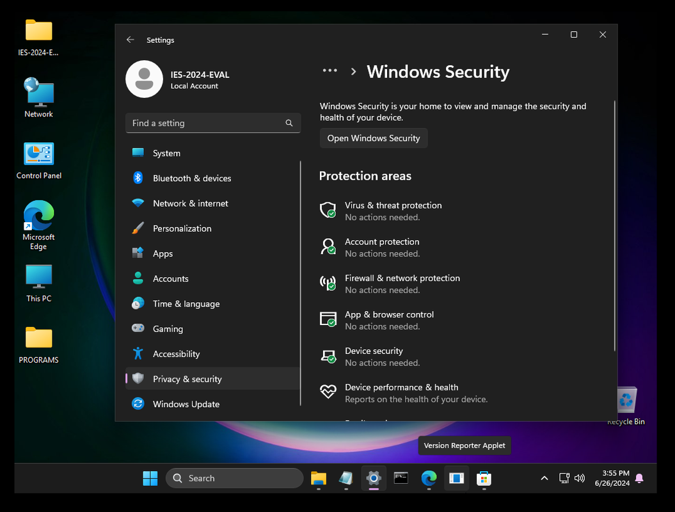Launch Microsoft Edge from the taskbar
Viewport: 675px width, 512px height.
[429, 479]
